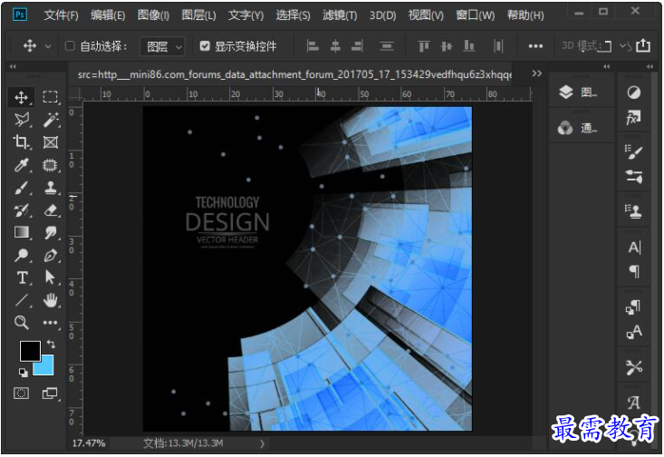Open the 选择(S) menu
Screen dimensions: 664x457
coord(293,15)
